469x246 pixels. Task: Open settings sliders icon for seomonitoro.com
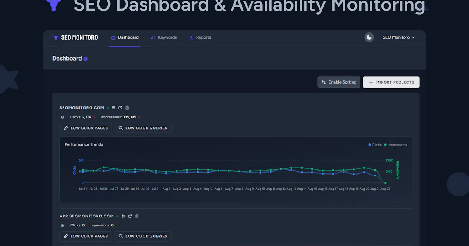[x=114, y=108]
